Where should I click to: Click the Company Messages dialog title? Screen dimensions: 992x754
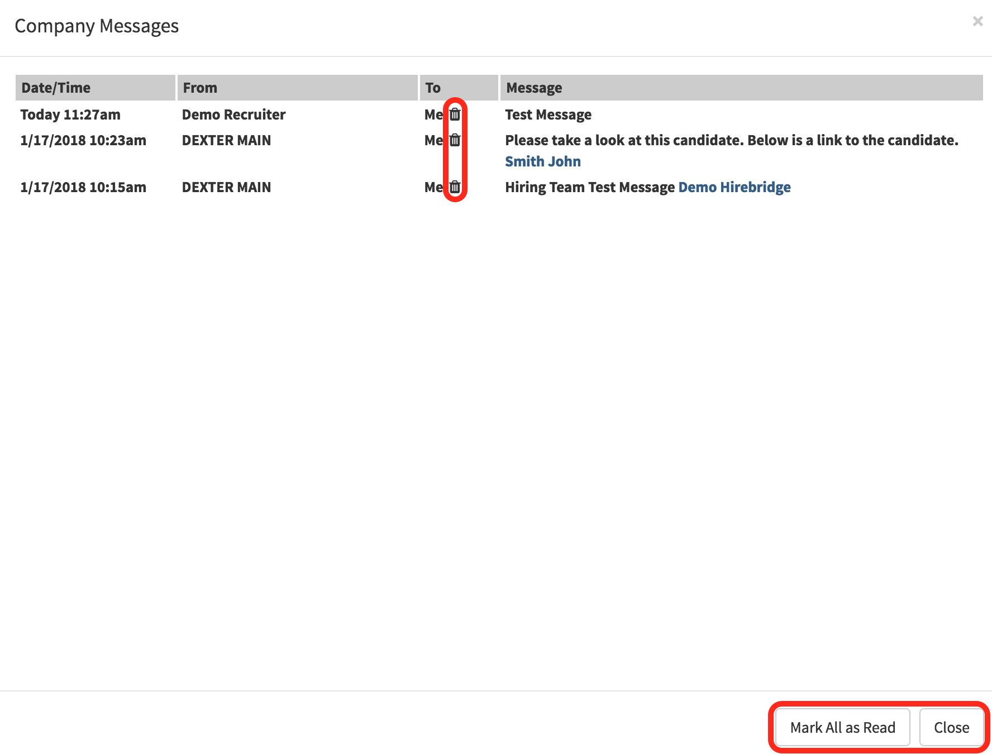pos(97,26)
